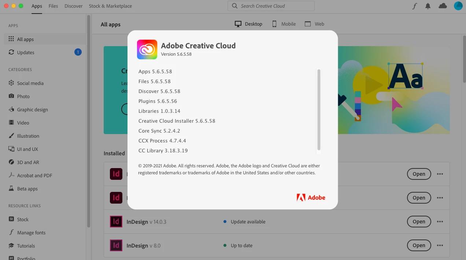Select the Acrobat and PDF icon
The width and height of the screenshot is (466, 260).
pyautogui.click(x=11, y=175)
